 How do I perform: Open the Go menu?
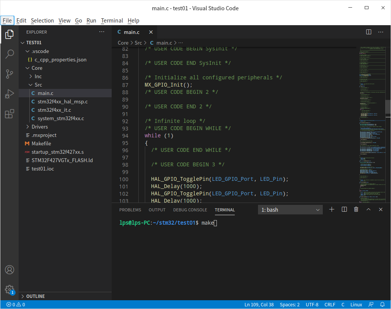pos(78,21)
